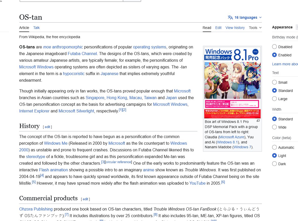Viewport: 298px width, 221px height.
Task: Open the Windows 8.1 caption link
Action: coord(227,142)
